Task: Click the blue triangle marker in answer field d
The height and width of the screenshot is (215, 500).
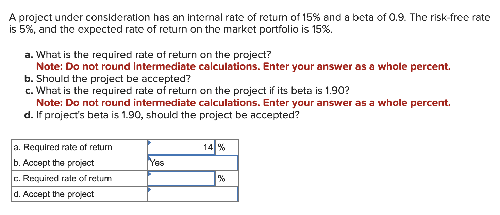Action: tap(150, 190)
